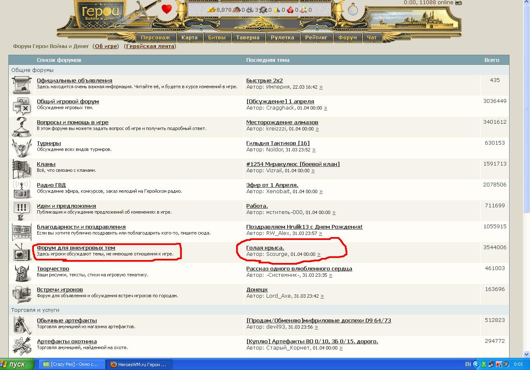The height and width of the screenshot is (370, 530).
Task: Open #1254 Миракулюс clan topic
Action: (293, 164)
